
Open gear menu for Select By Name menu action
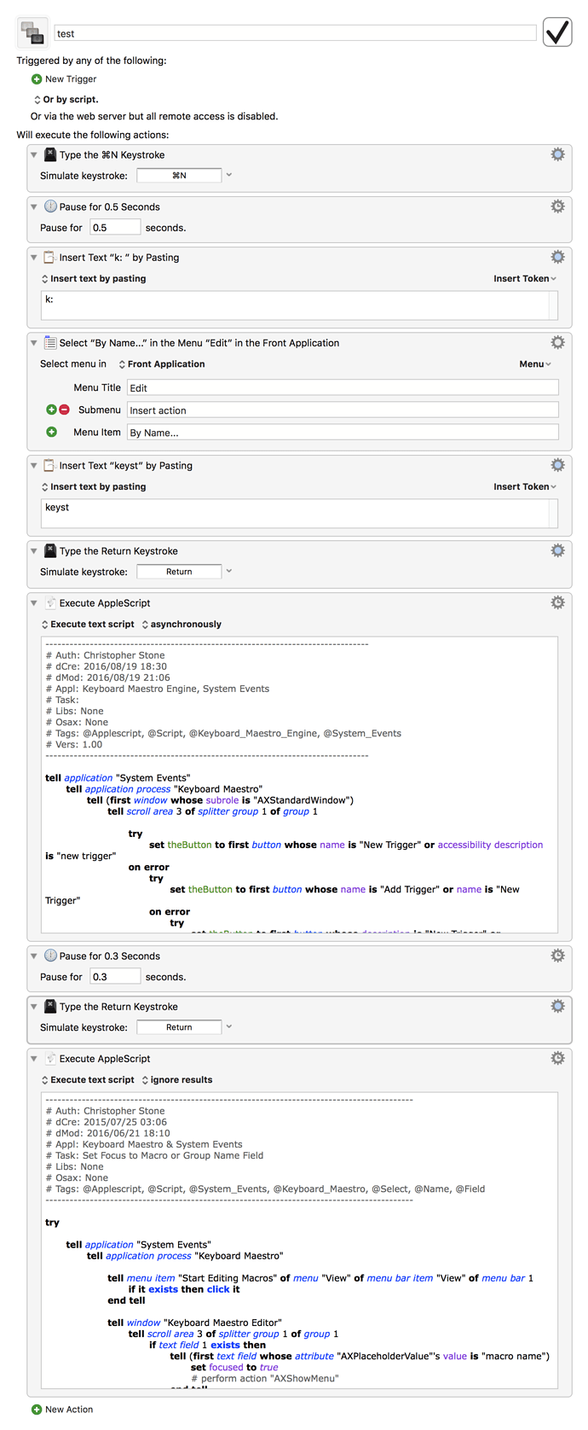[x=557, y=342]
